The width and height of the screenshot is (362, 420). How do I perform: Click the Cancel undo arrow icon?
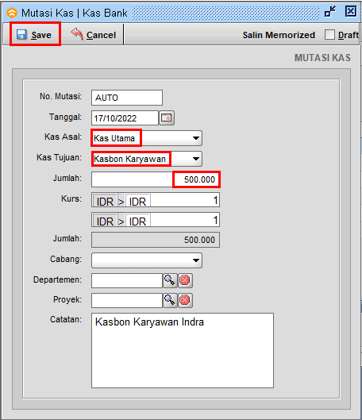click(77, 34)
